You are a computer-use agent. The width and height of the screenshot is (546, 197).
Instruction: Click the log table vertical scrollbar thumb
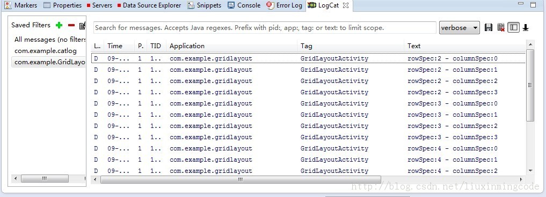[x=530, y=85]
